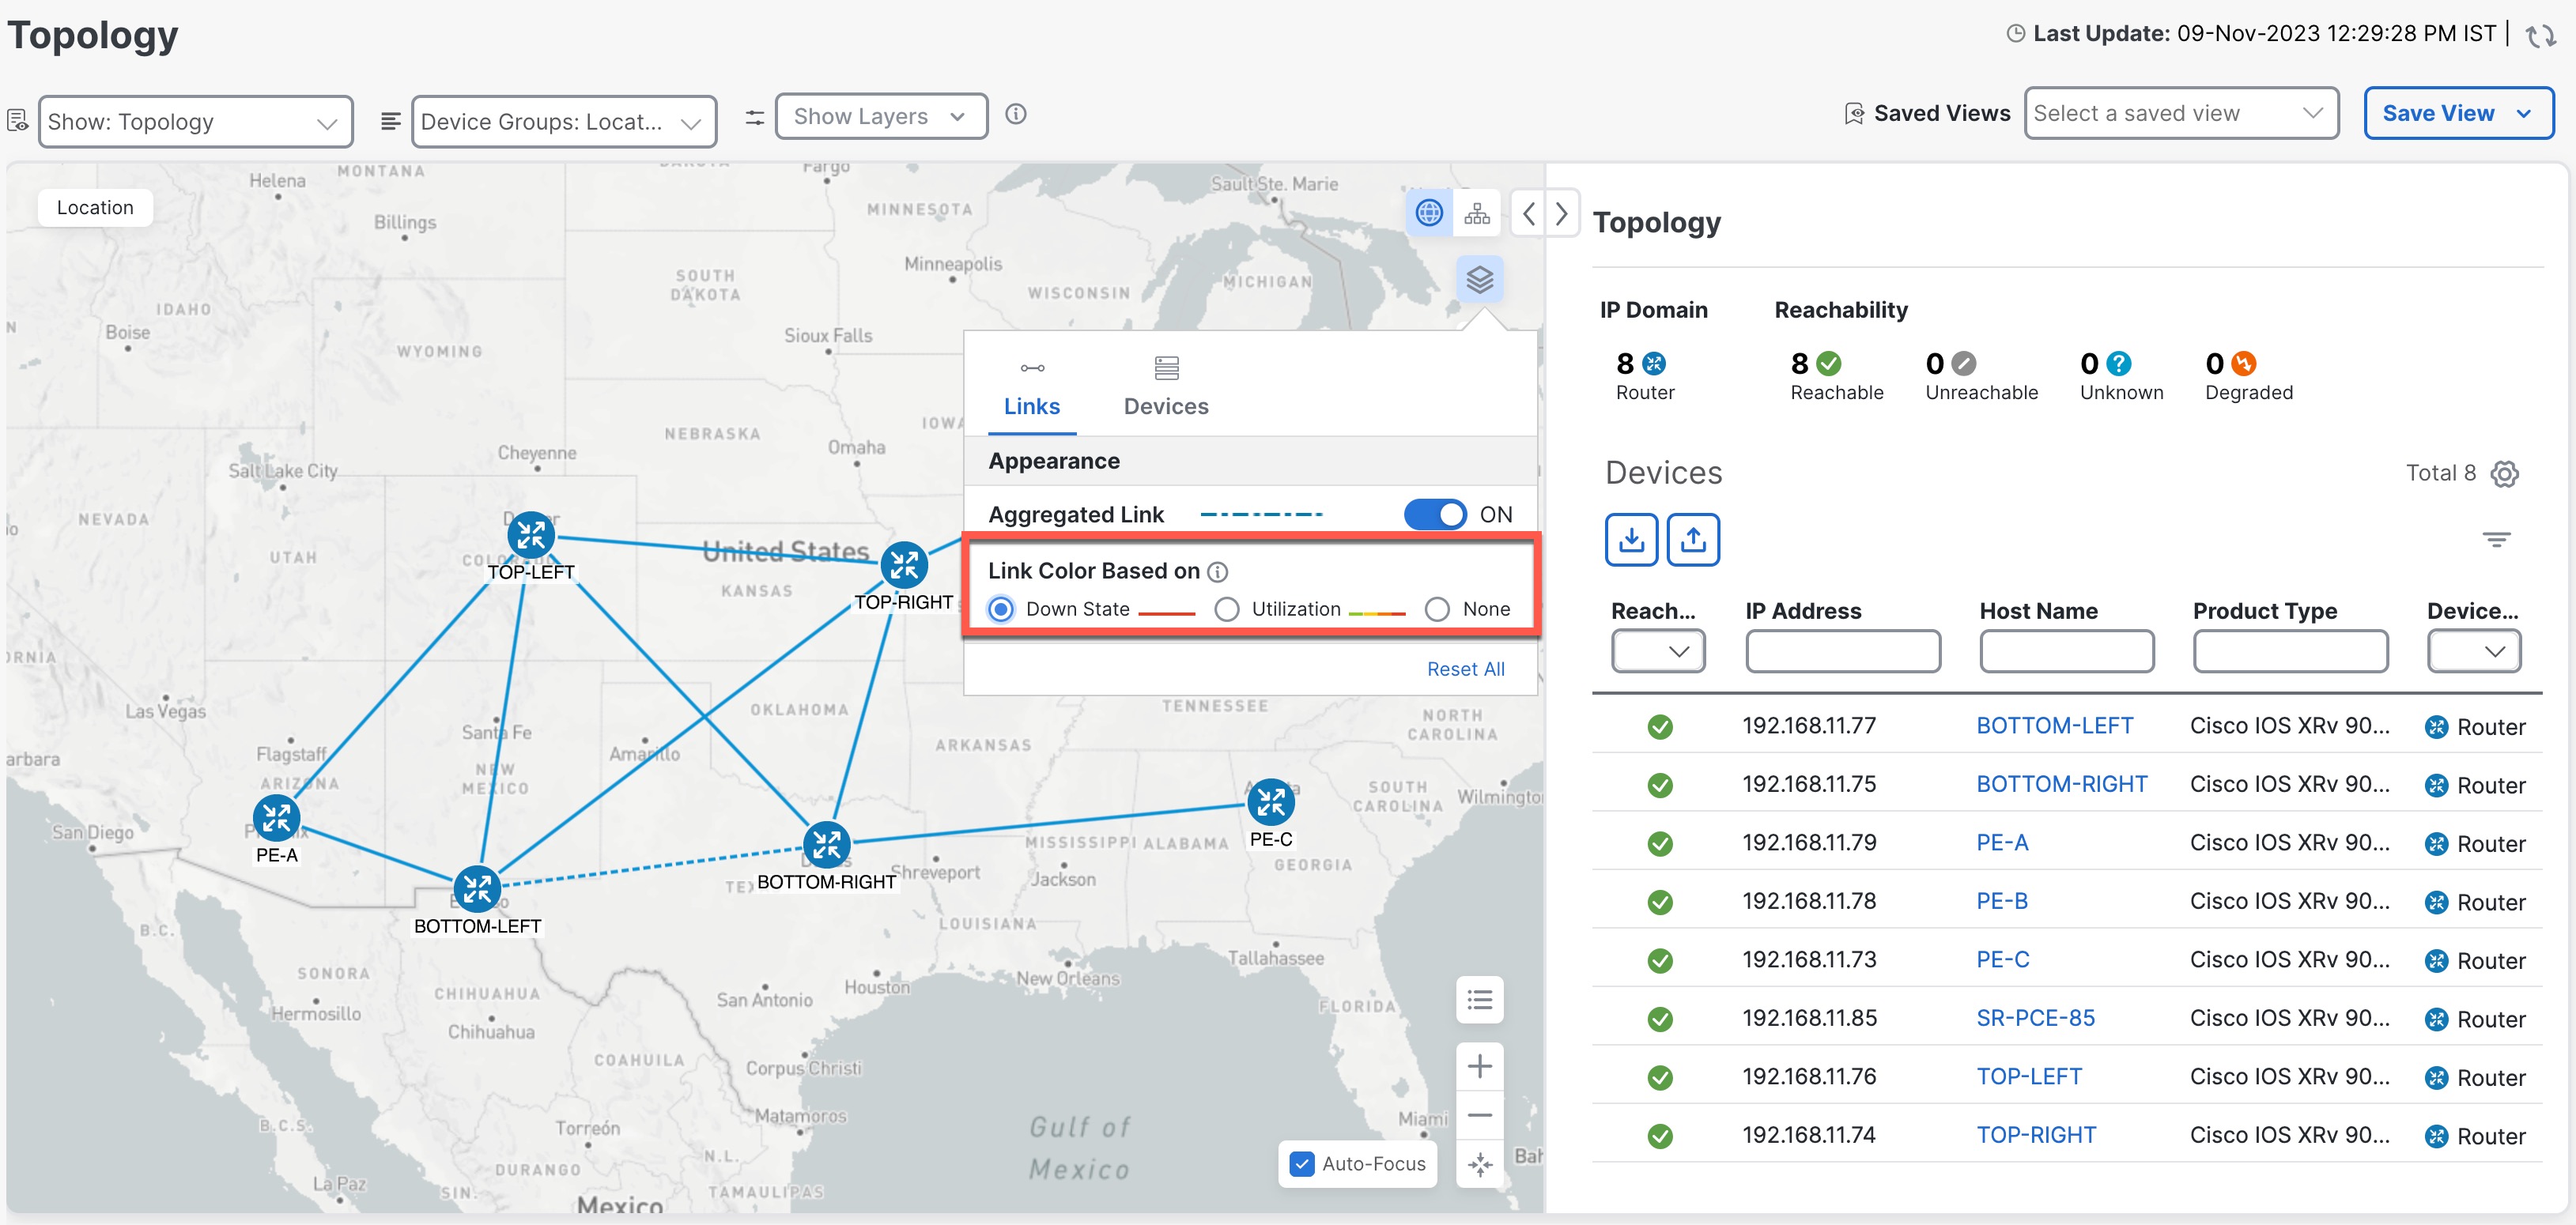
Task: Open the Device Groups dropdown
Action: pyautogui.click(x=563, y=122)
